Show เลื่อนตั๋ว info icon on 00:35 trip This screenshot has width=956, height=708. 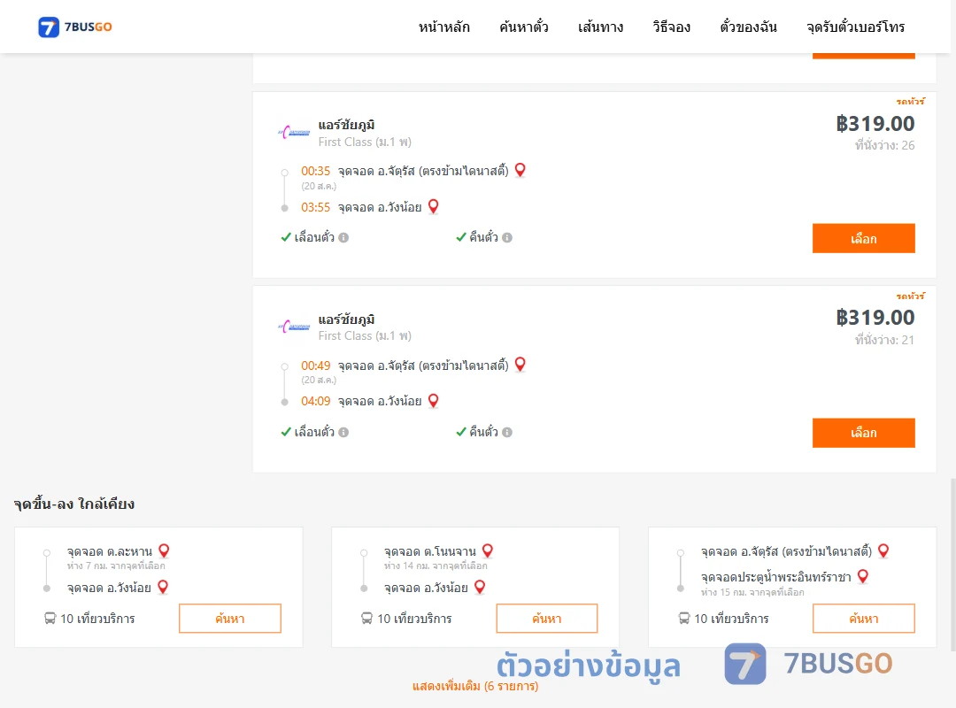click(343, 238)
